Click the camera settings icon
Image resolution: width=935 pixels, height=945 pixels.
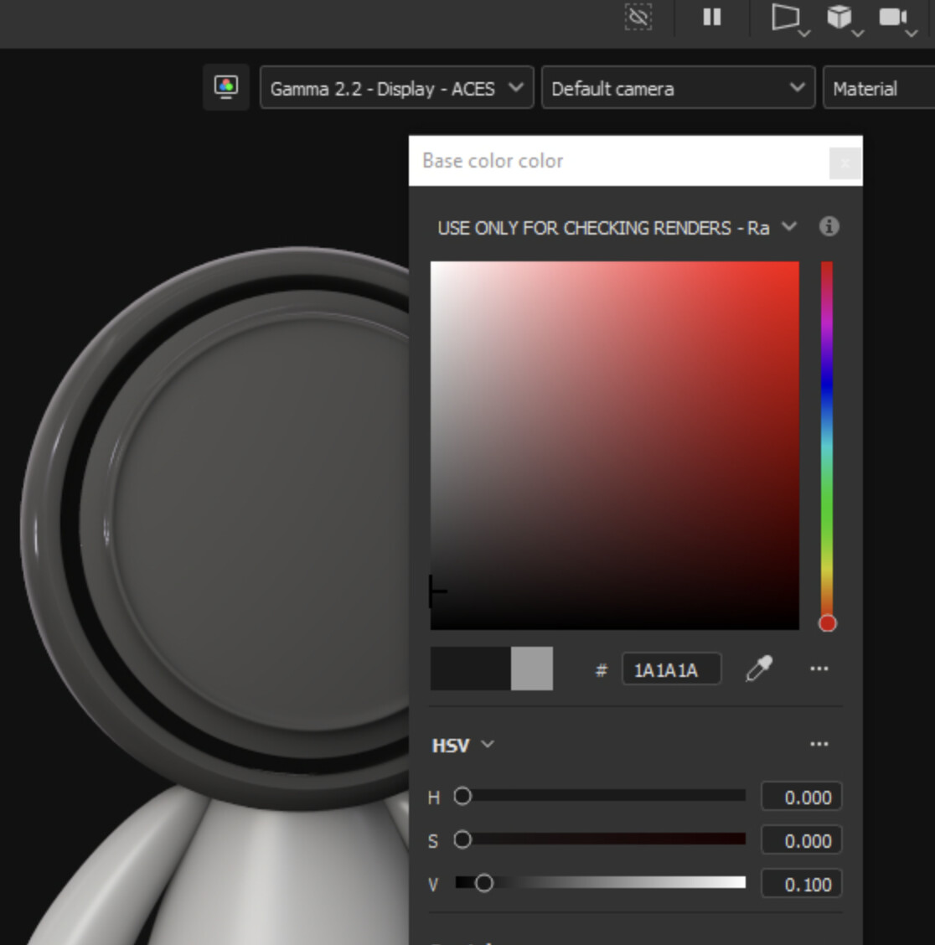click(892, 18)
